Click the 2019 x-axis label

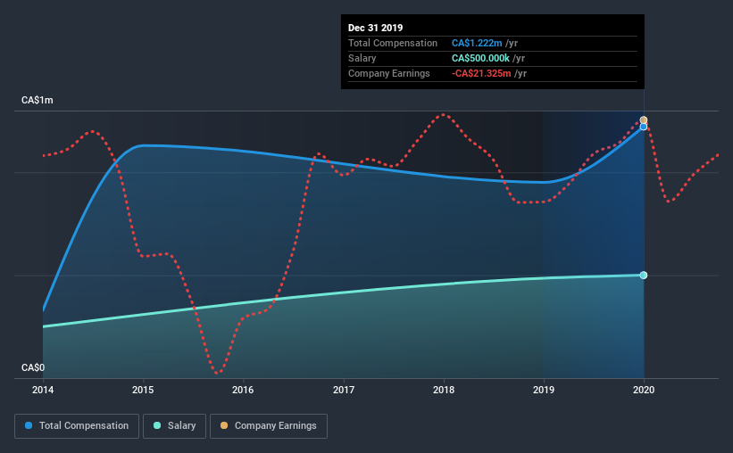[544, 390]
